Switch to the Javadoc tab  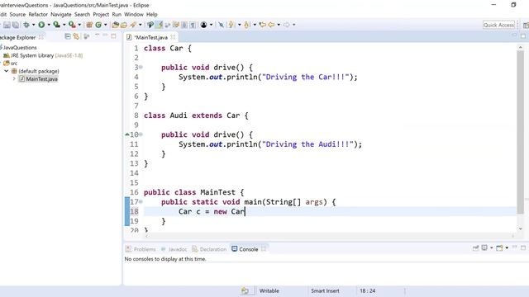click(x=174, y=249)
